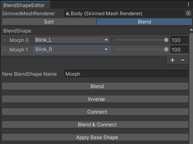Click the New BlendShape Name label
Viewport: 193px width, 144px height.
click(x=30, y=74)
